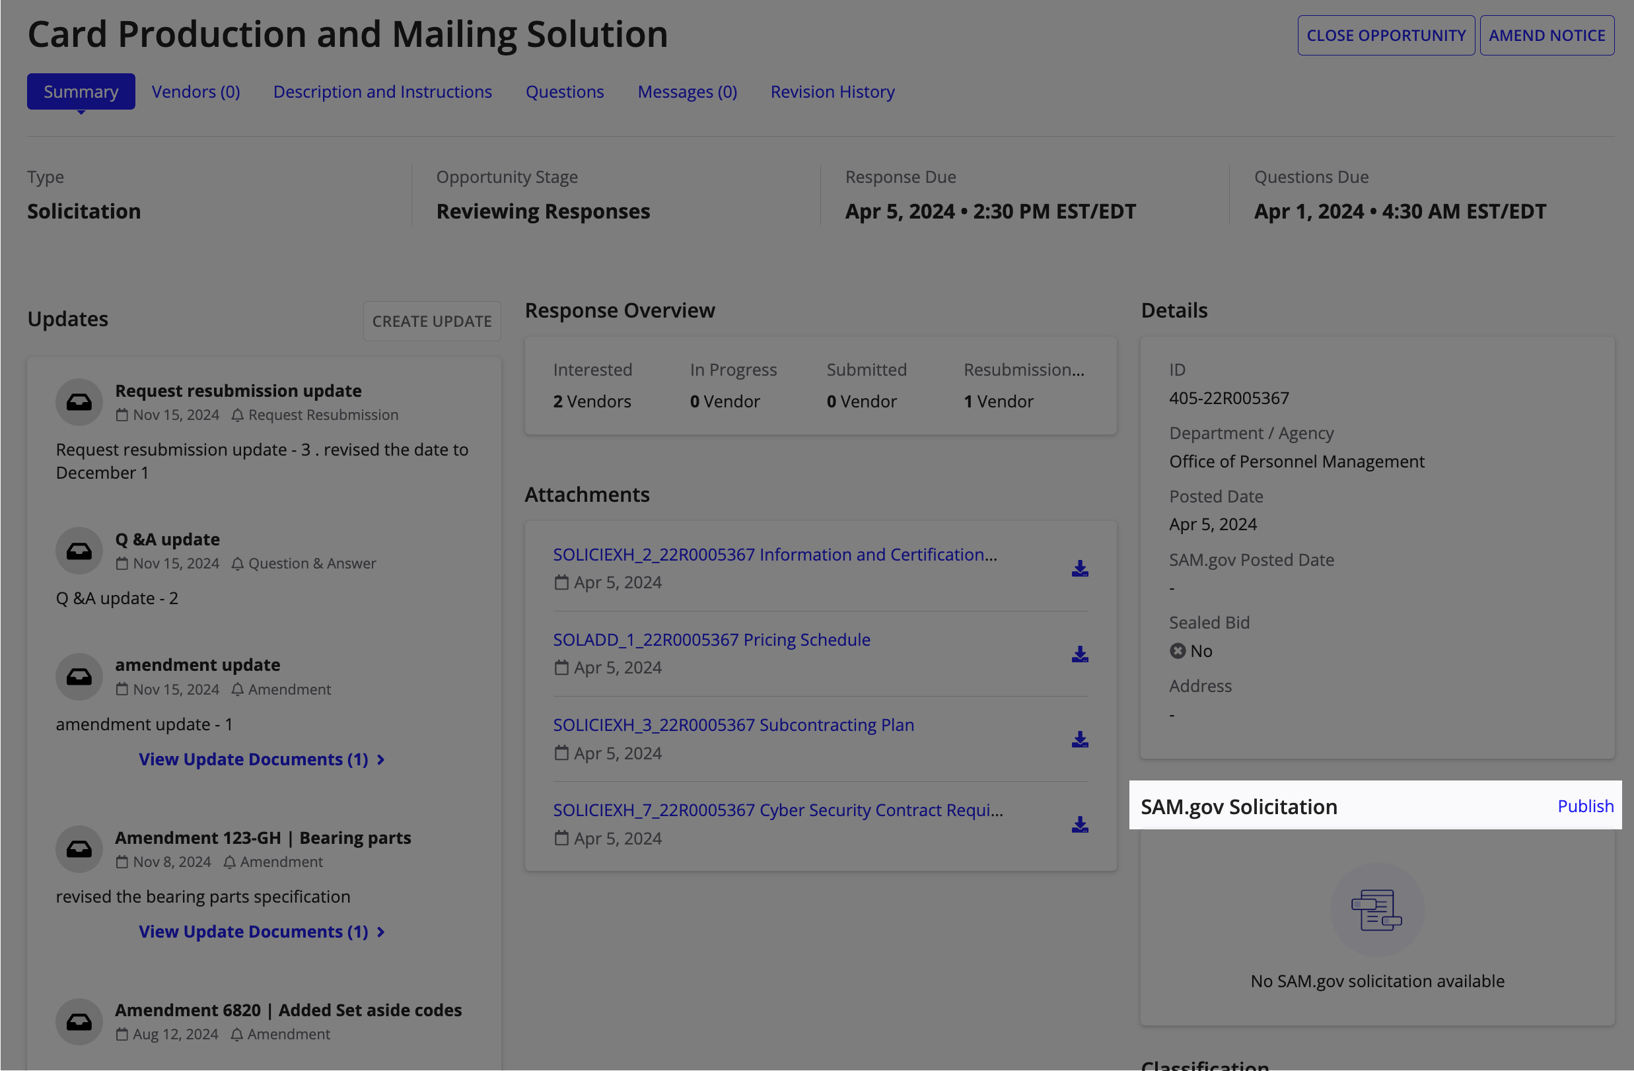This screenshot has height=1071, width=1634.
Task: Open the Description and Instructions tab
Action: [x=382, y=91]
